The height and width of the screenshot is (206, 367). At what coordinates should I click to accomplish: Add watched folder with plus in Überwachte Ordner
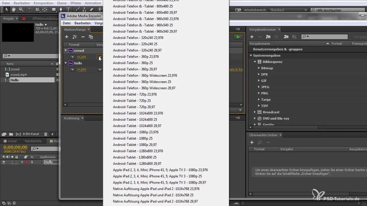point(252,142)
